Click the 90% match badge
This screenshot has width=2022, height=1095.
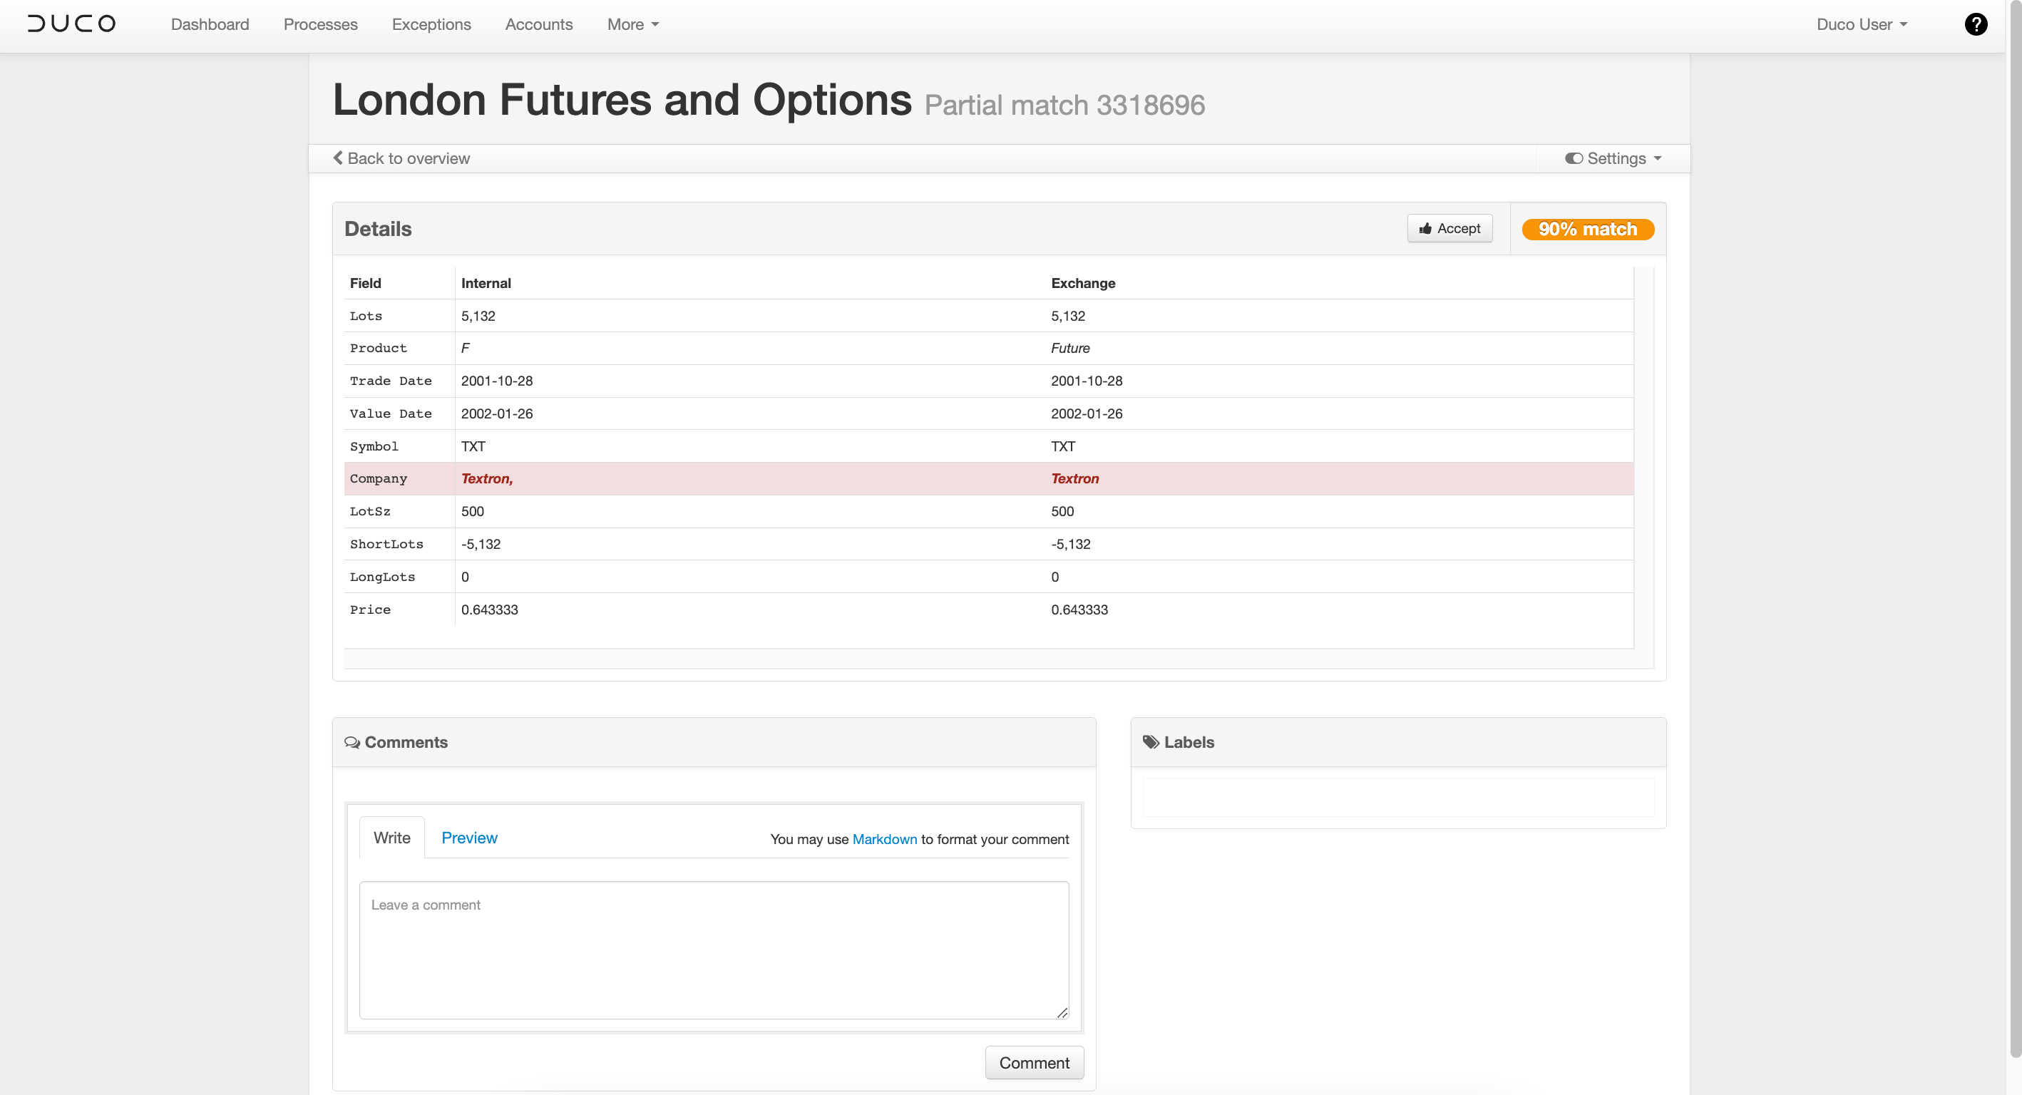pyautogui.click(x=1587, y=228)
